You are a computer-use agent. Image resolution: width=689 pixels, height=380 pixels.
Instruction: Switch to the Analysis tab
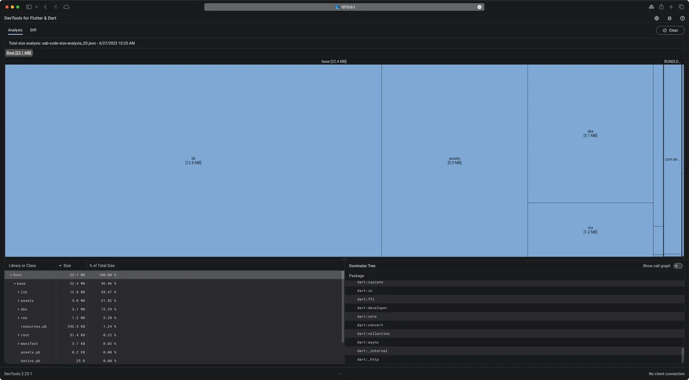tap(15, 30)
